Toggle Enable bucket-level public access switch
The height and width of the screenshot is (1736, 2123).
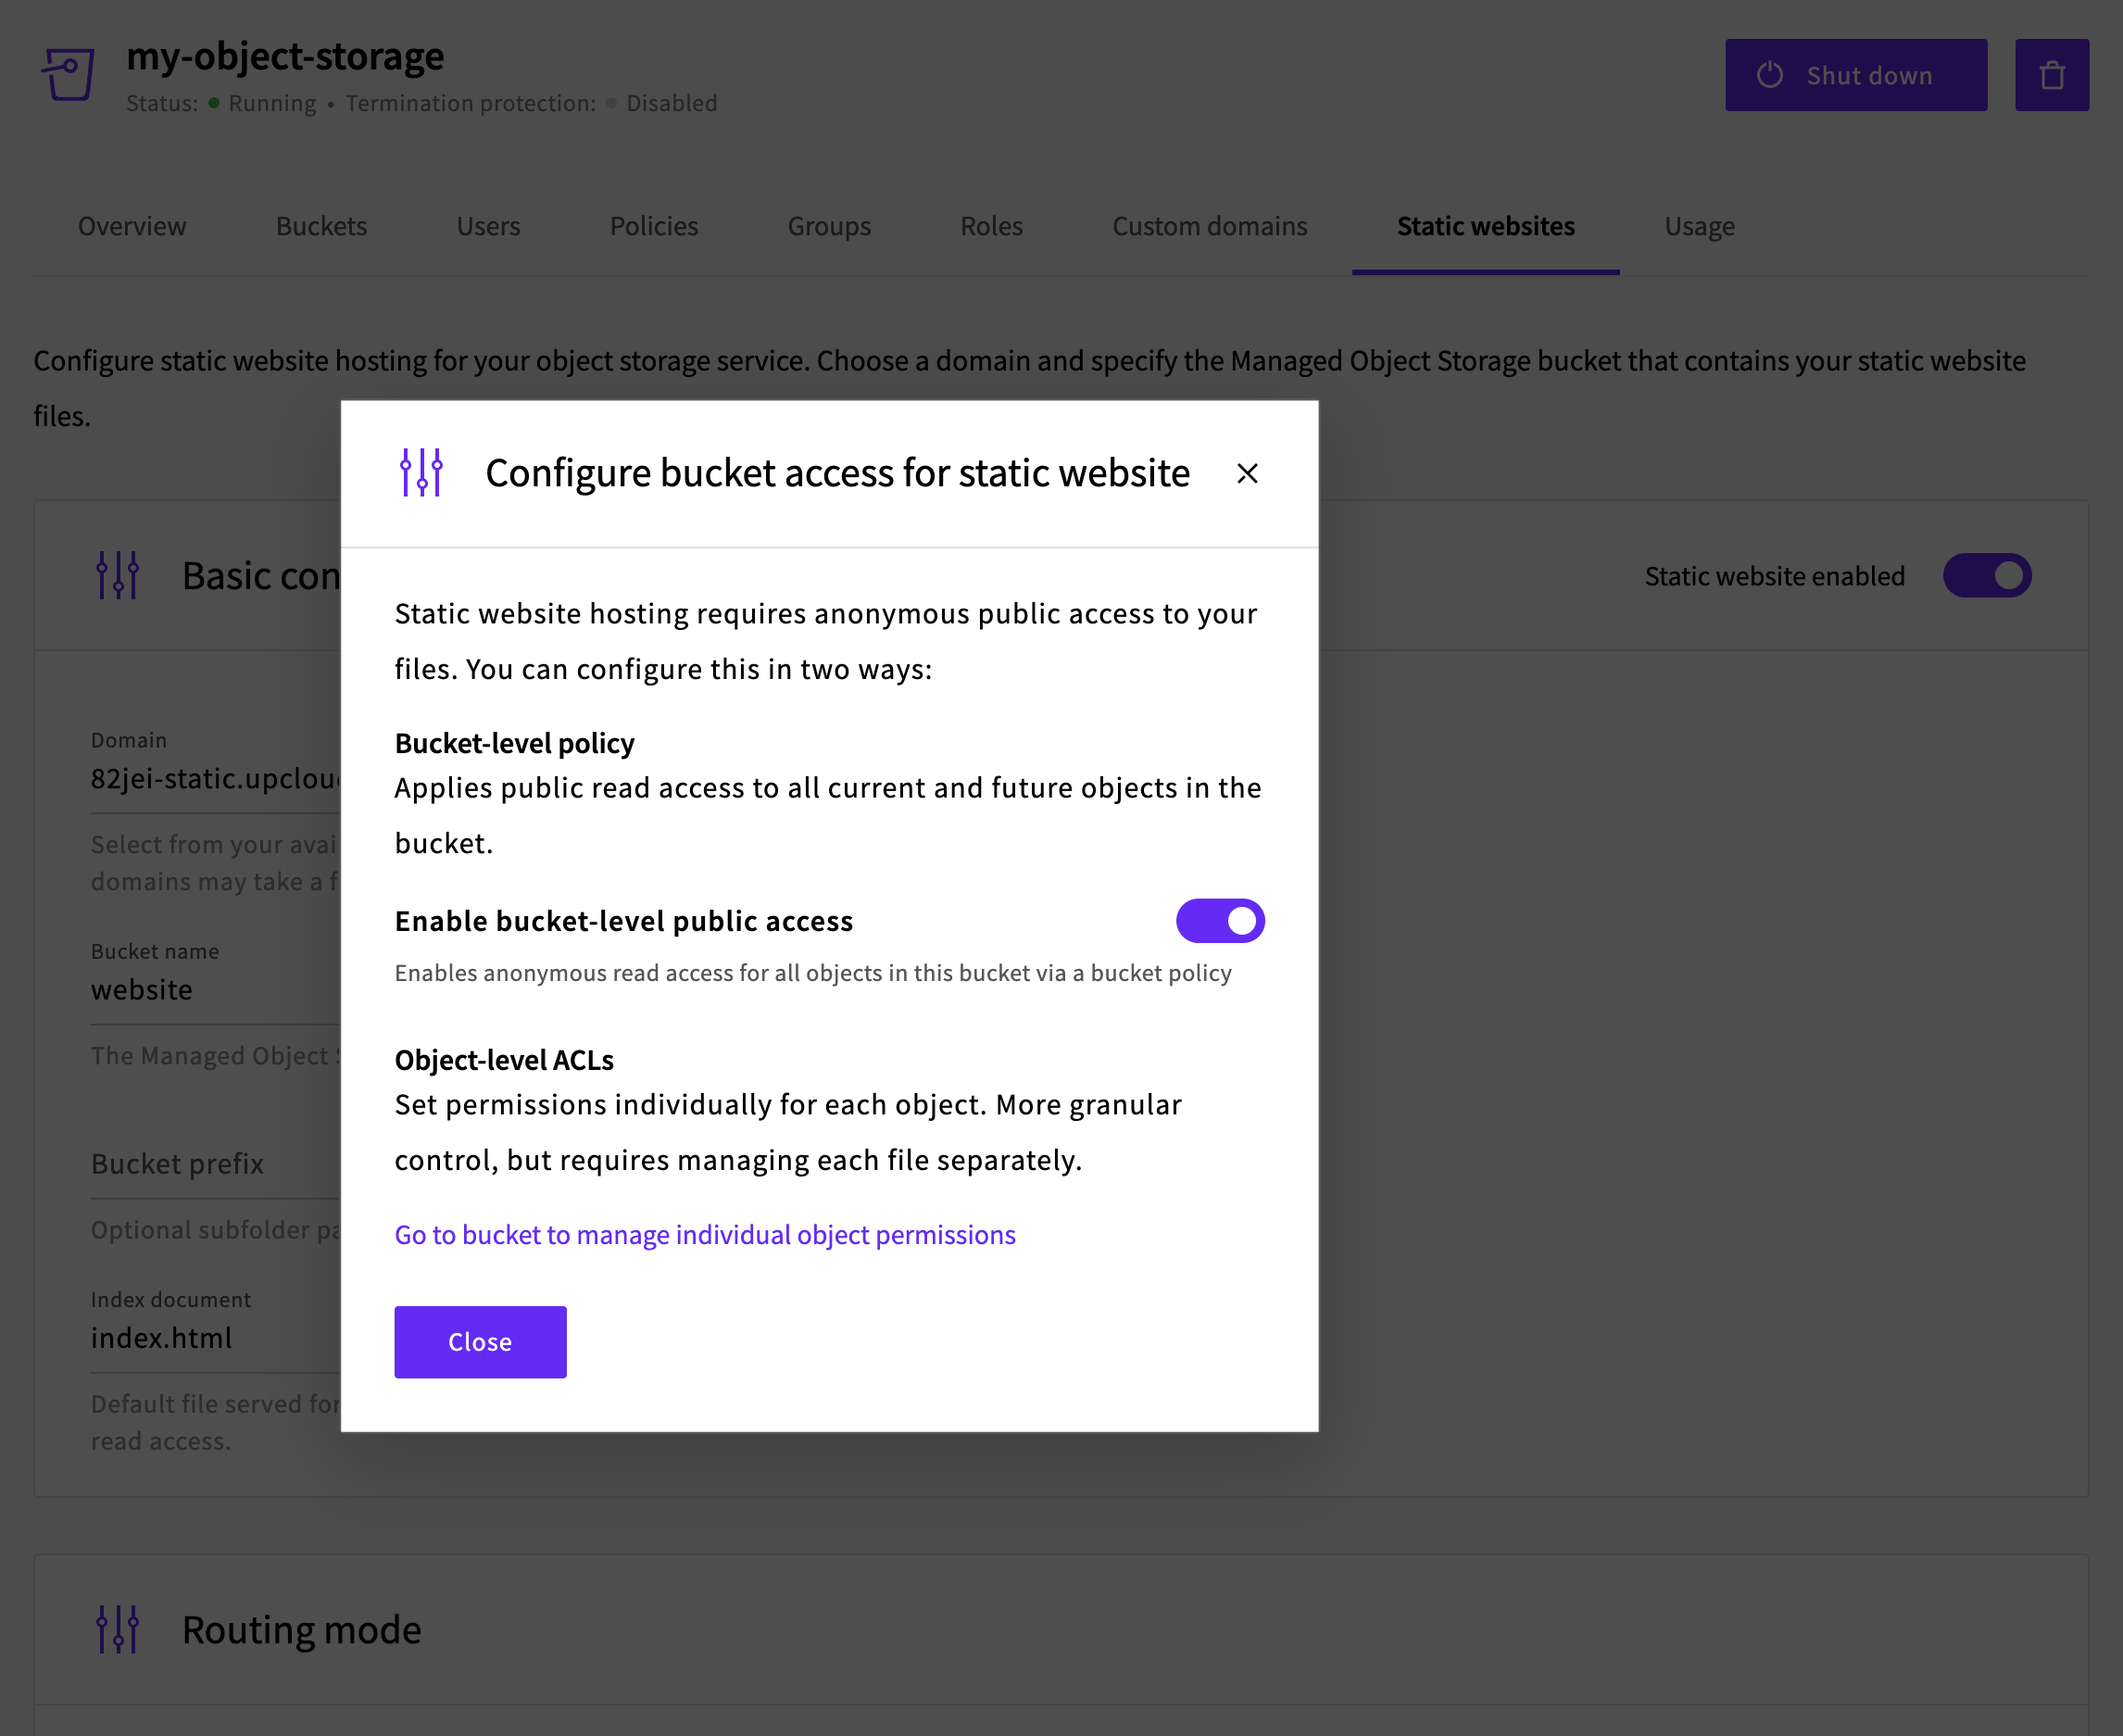point(1220,920)
